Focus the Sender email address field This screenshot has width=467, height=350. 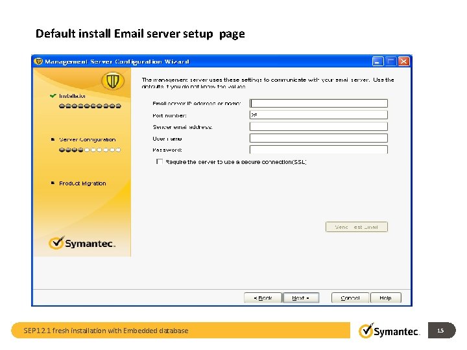pos(318,126)
